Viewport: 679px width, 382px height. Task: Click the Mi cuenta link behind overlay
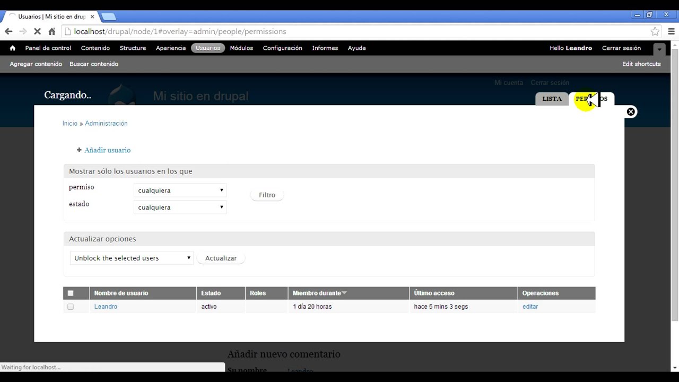point(508,83)
